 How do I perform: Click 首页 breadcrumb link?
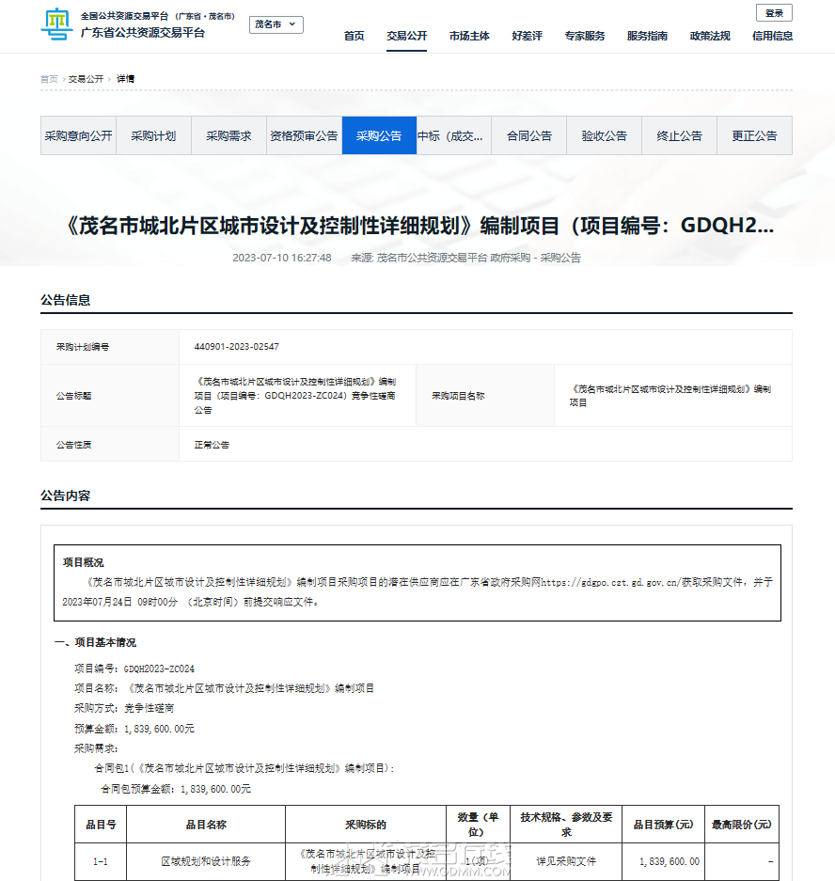[x=49, y=79]
